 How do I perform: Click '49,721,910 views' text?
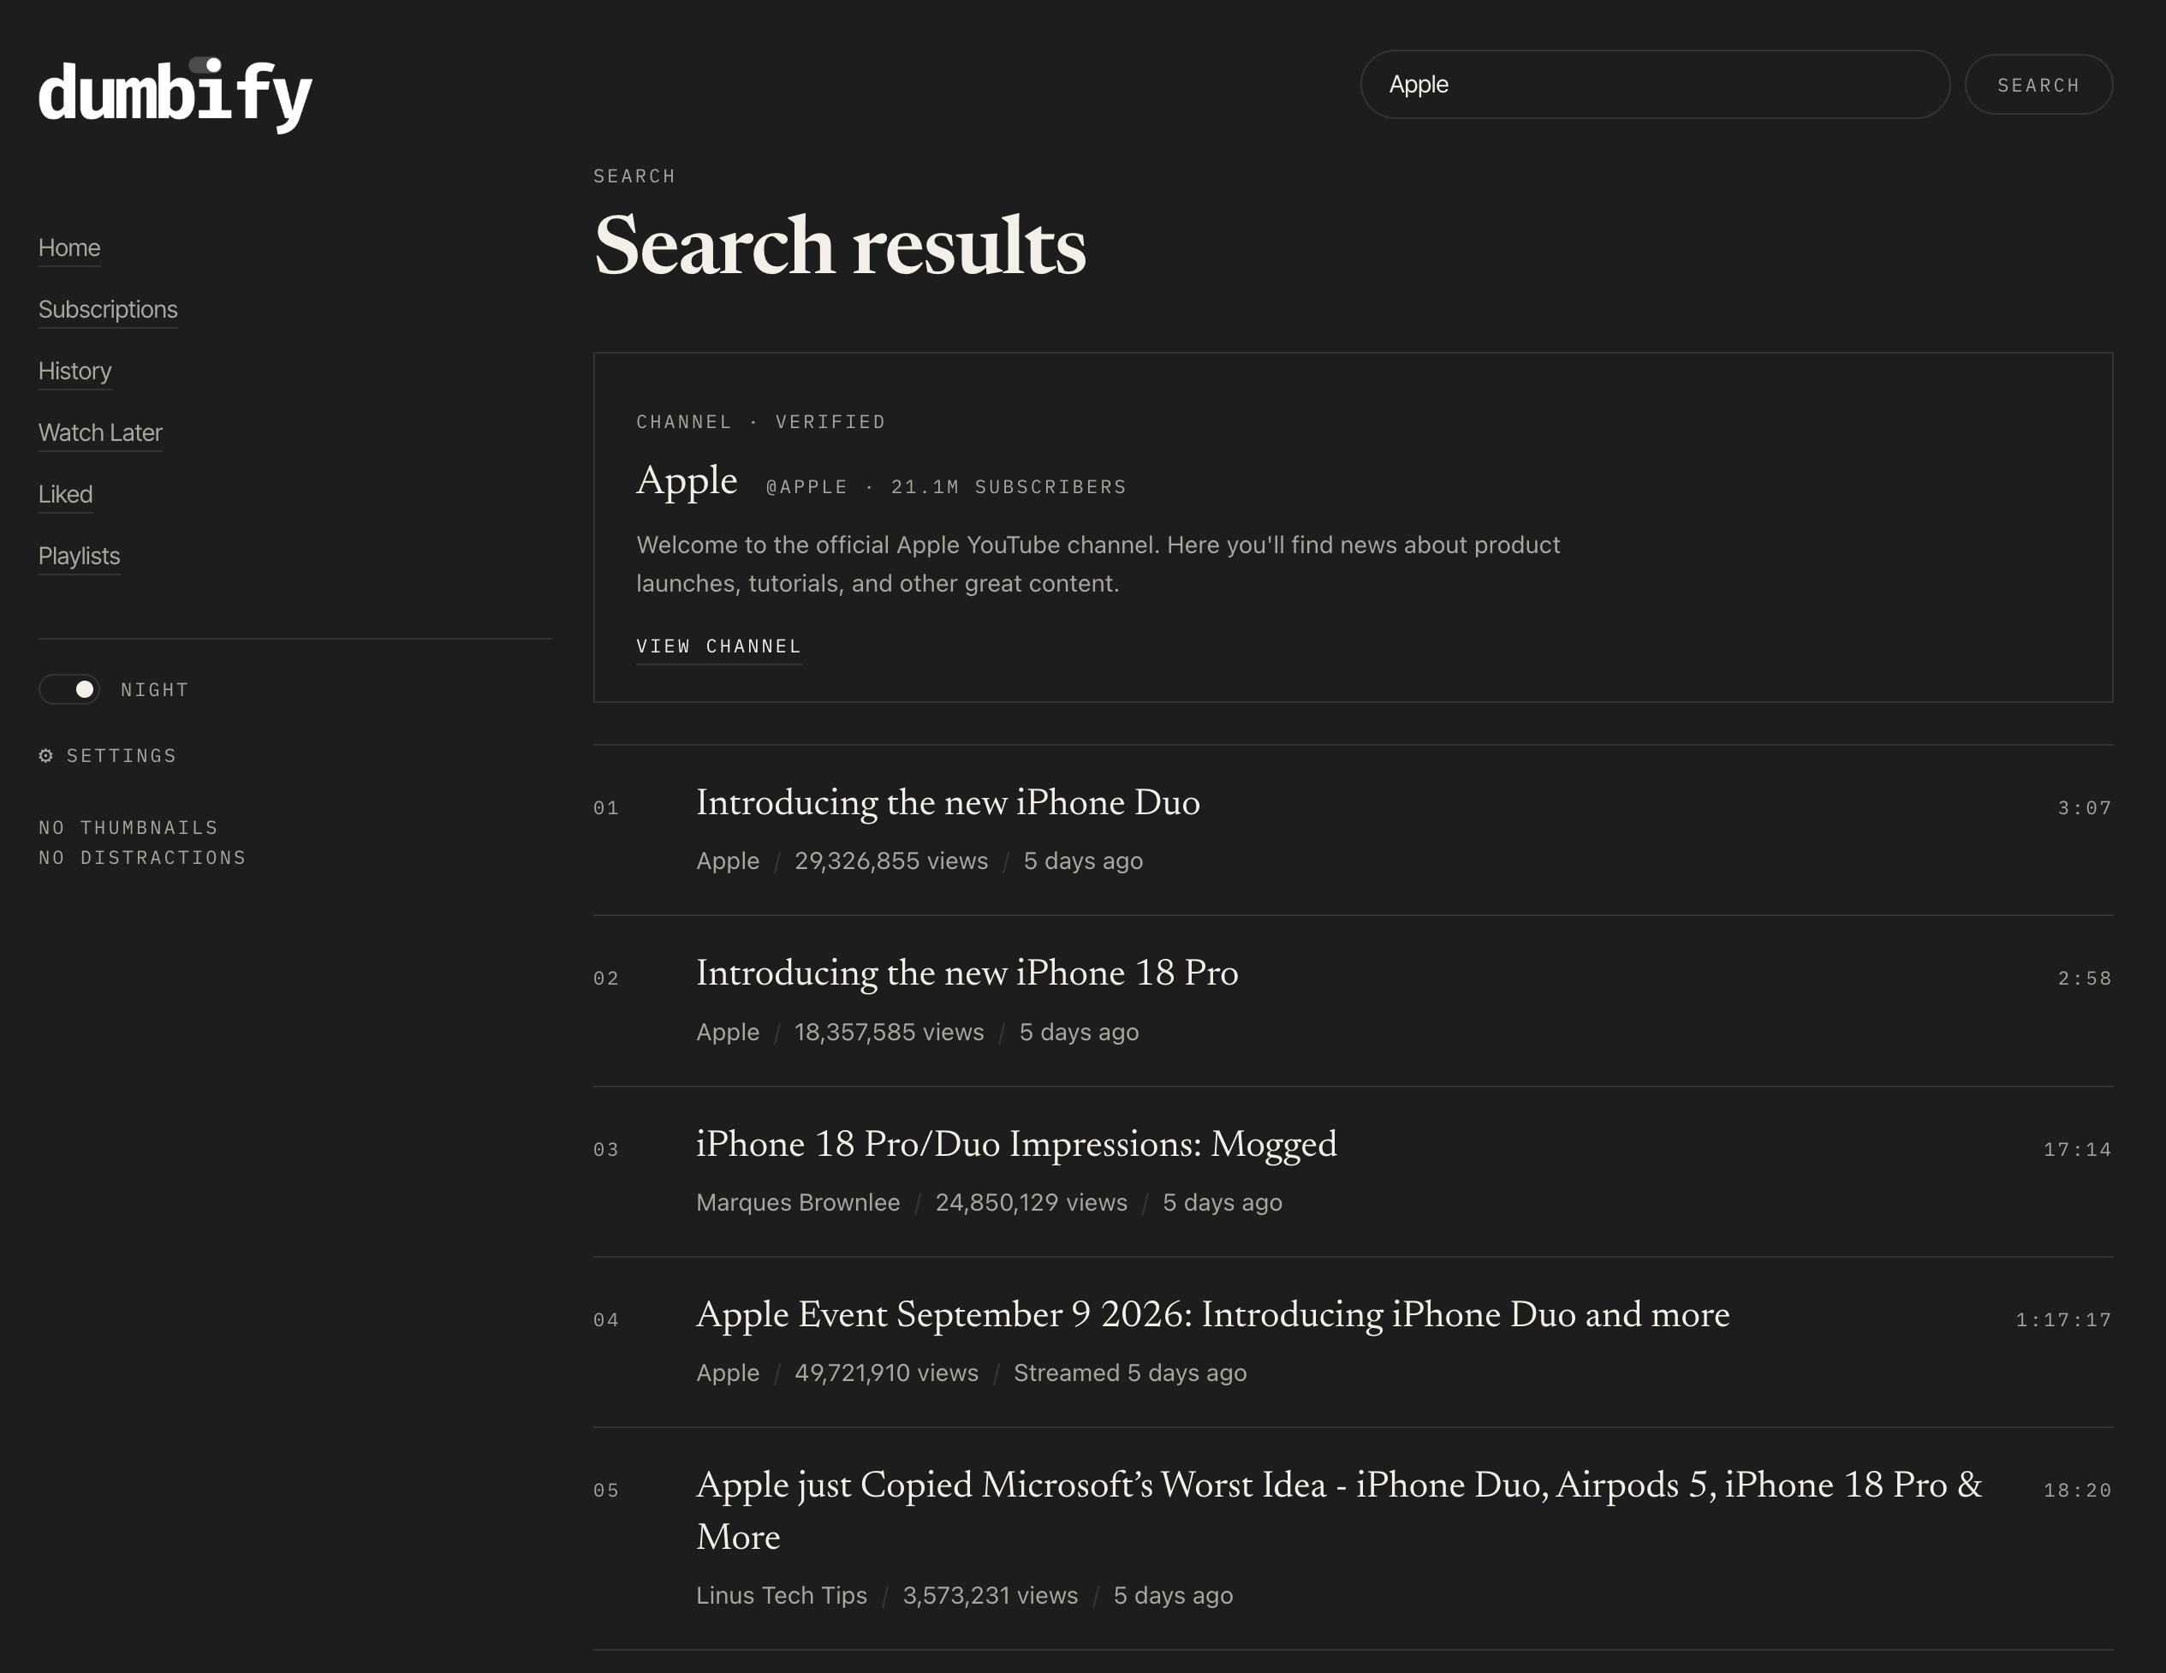click(x=887, y=1373)
